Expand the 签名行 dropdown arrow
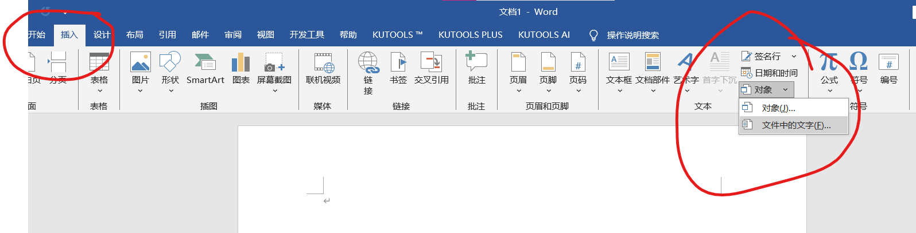916x233 pixels. [x=794, y=56]
